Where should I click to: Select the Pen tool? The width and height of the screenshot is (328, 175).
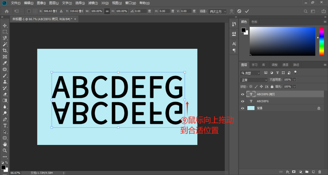[5, 119]
